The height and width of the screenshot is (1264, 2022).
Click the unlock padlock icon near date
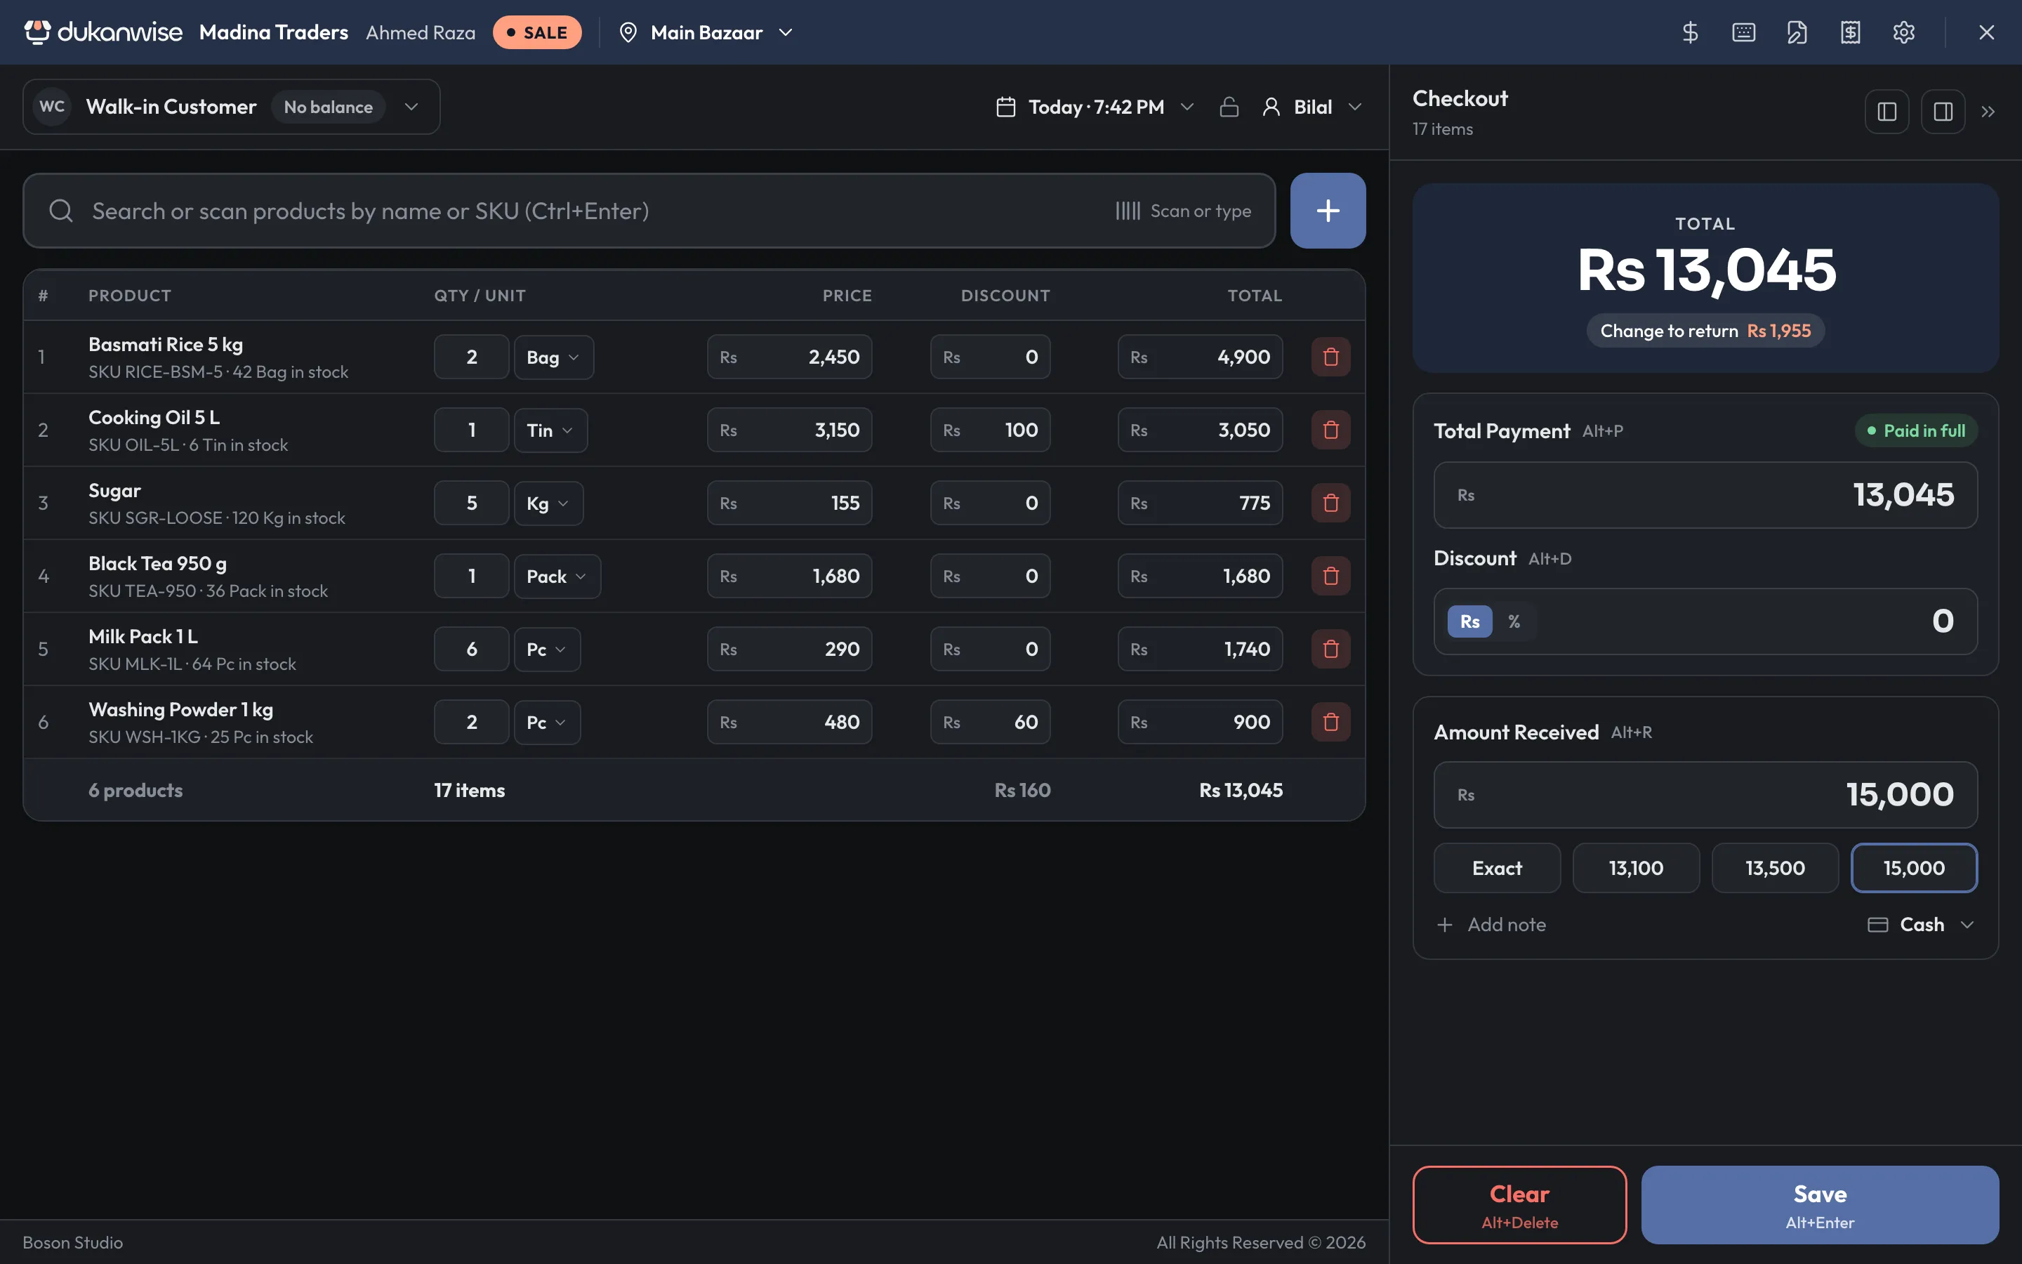point(1228,107)
